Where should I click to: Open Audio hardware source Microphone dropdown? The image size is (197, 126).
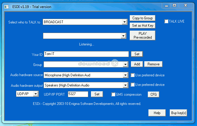pyautogui.click(x=125, y=75)
